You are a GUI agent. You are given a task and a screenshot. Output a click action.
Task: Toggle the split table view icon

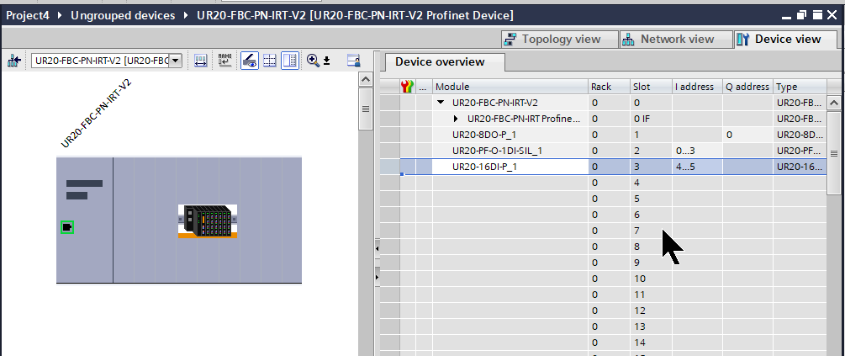pos(290,61)
